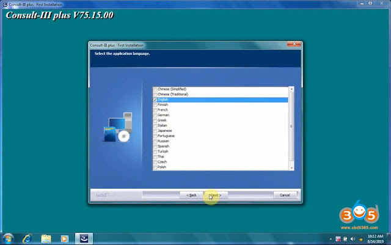
Task: Check the Italian language checkbox
Action: pos(155,126)
